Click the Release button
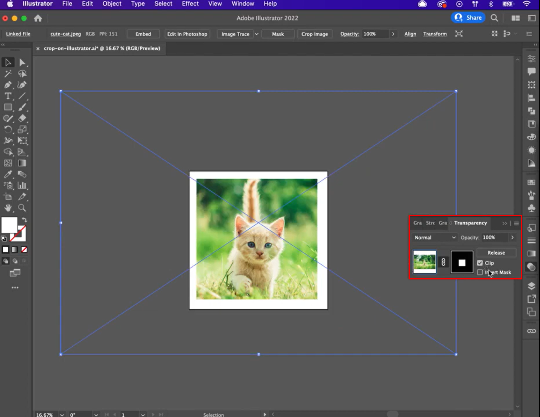Screen dimensions: 540x417 (x=496, y=252)
